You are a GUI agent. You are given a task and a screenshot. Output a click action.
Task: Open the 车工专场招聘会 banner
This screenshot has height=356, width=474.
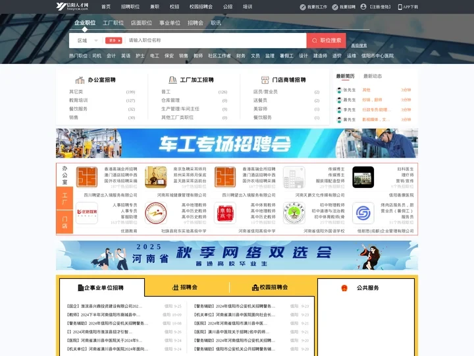pyautogui.click(x=237, y=143)
